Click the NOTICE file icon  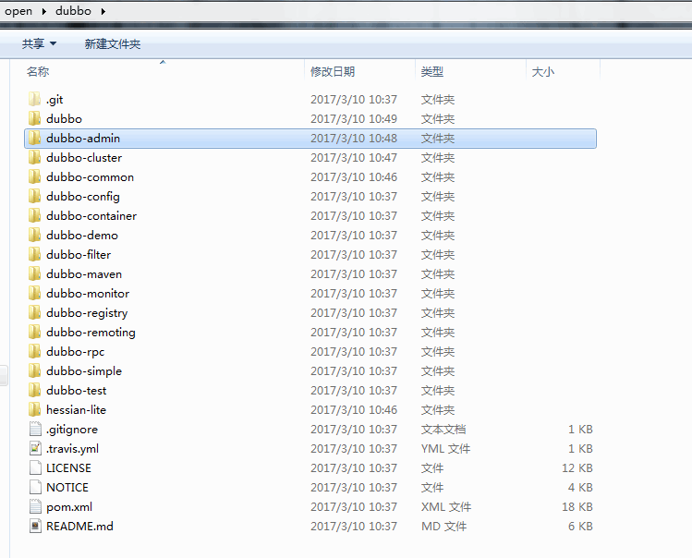click(35, 488)
